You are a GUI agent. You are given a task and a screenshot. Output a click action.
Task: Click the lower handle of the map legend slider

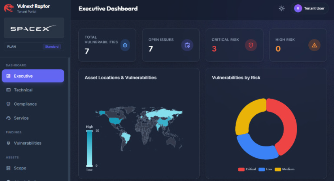[89, 166]
